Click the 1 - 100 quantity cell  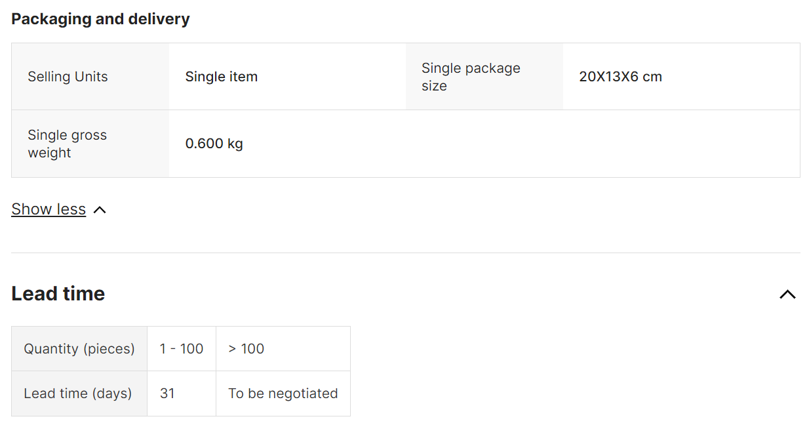pos(182,349)
